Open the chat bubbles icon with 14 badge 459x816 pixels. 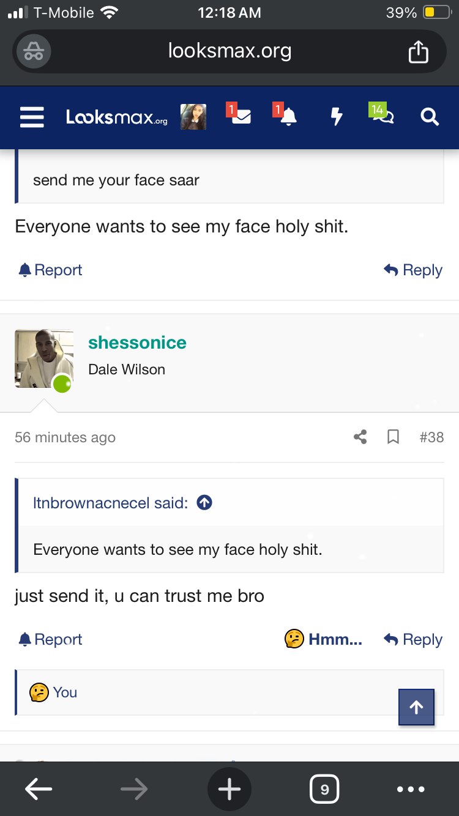382,116
